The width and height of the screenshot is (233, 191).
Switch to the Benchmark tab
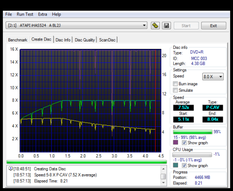coord(18,40)
